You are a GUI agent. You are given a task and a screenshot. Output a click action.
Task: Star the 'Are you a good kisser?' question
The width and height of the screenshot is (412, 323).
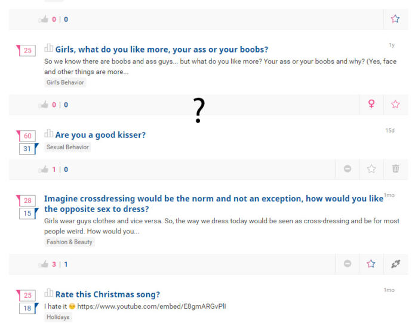(x=371, y=169)
